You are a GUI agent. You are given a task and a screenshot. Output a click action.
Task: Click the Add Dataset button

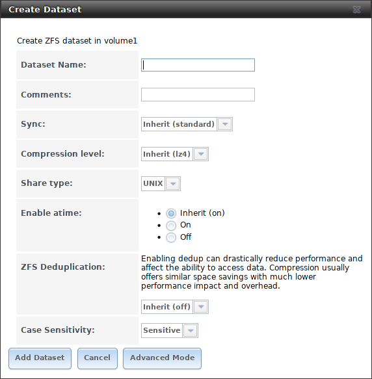(x=40, y=358)
